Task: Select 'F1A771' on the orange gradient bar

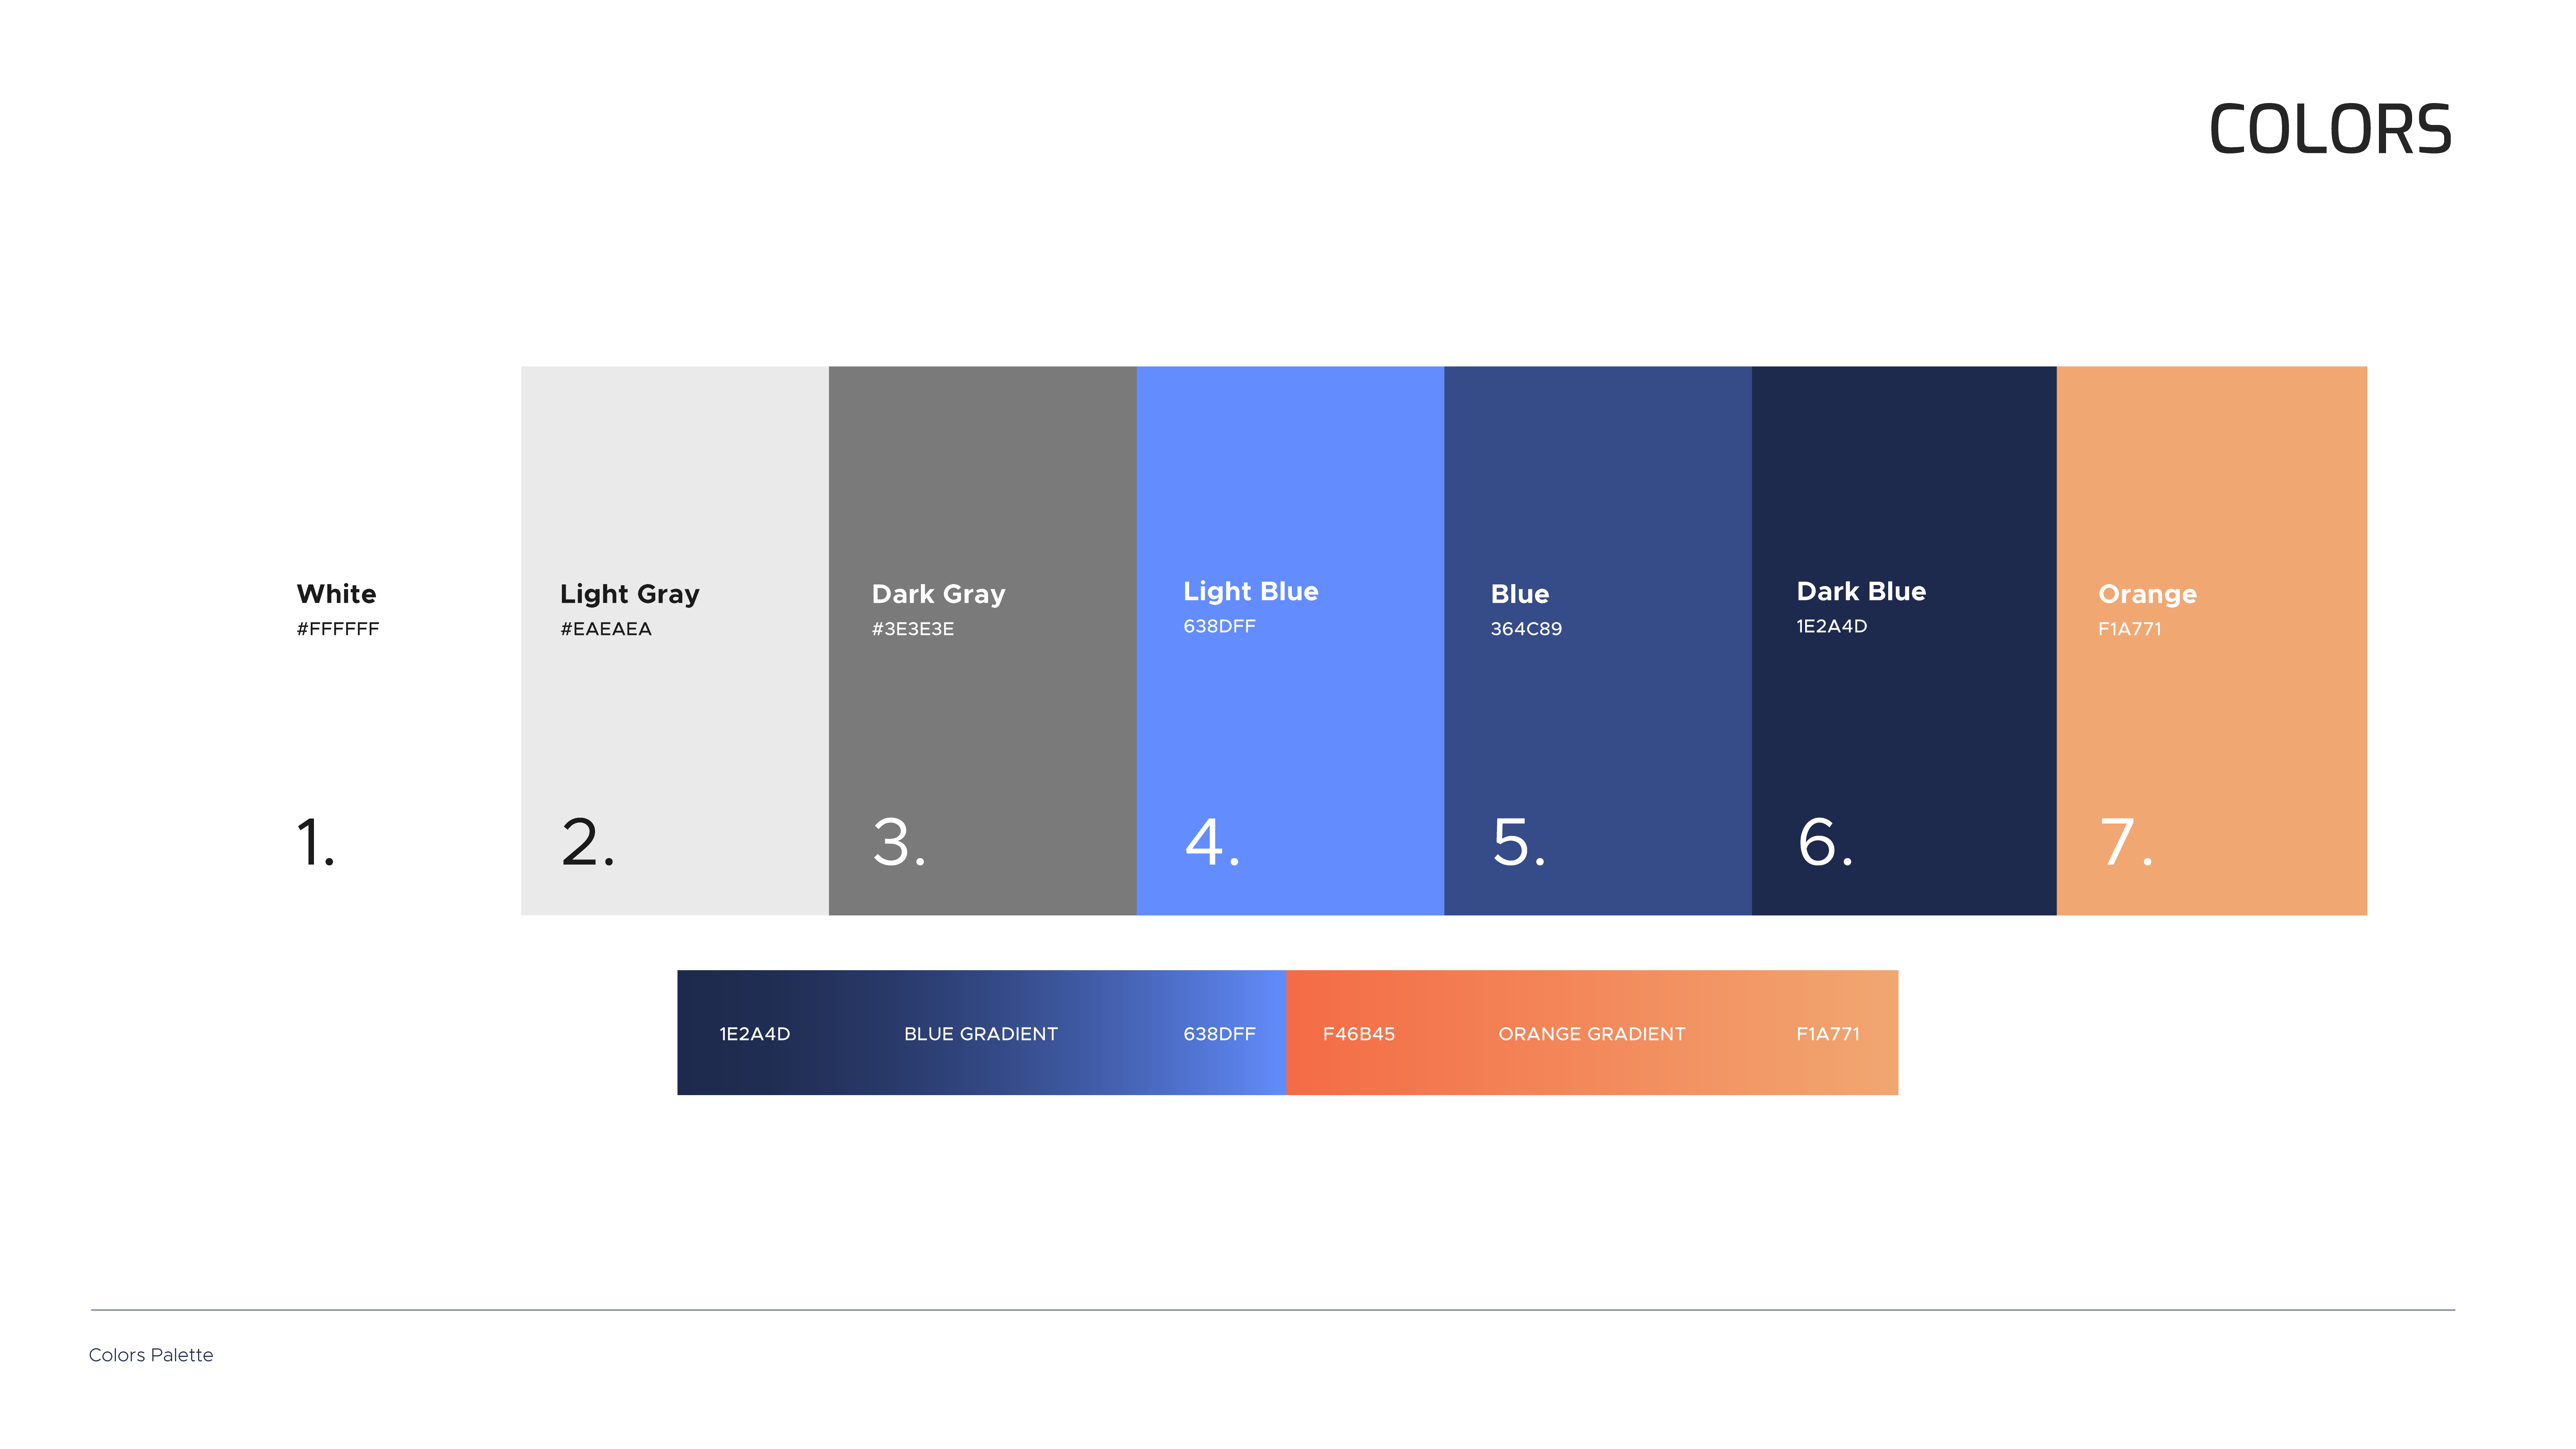Action: [x=1828, y=1034]
